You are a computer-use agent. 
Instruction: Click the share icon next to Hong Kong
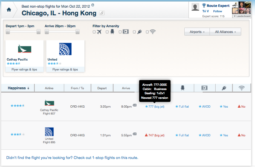click(102, 13)
